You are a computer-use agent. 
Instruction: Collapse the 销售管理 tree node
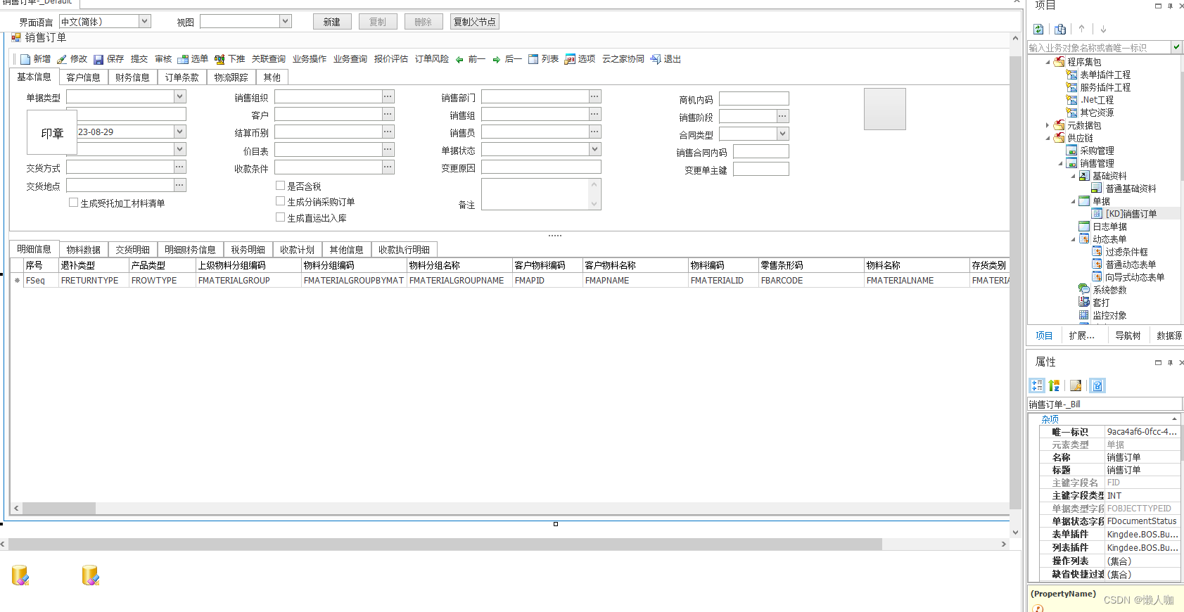(1060, 163)
